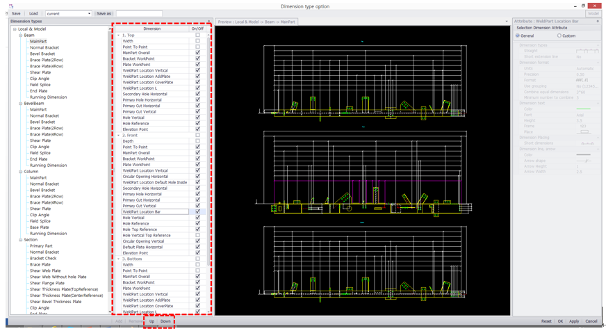Image resolution: width=606 pixels, height=331 pixels.
Task: Click the application icon in the title bar
Action: (x=11, y=6)
